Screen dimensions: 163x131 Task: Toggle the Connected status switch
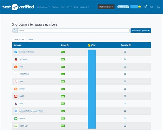point(123,7)
